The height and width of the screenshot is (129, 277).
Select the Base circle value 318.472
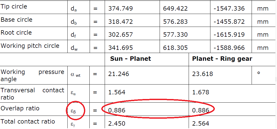[120, 21]
